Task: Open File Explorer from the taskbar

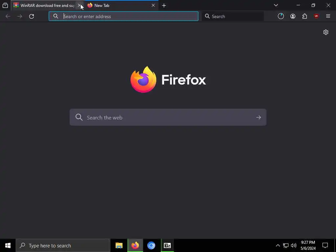Action: pos(119,245)
